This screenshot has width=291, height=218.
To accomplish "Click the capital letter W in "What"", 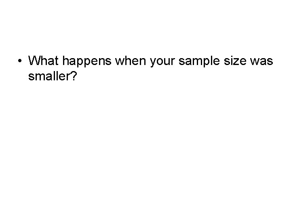I will pyautogui.click(x=34, y=61).
